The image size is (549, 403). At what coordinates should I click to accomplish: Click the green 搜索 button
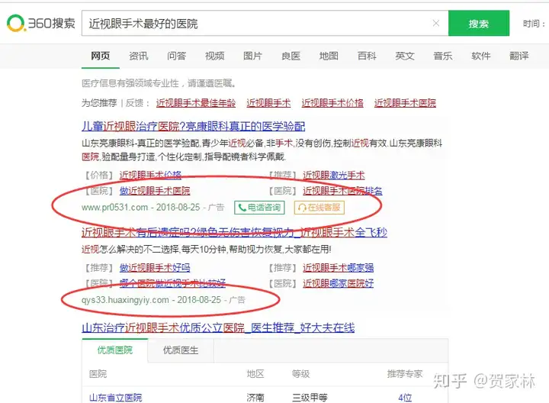point(479,23)
